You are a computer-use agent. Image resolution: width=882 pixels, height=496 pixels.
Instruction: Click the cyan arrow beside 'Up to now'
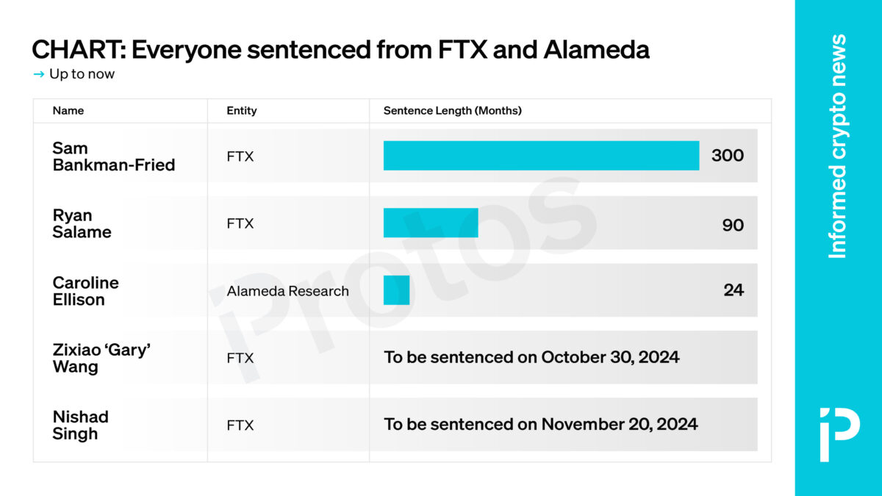point(38,74)
